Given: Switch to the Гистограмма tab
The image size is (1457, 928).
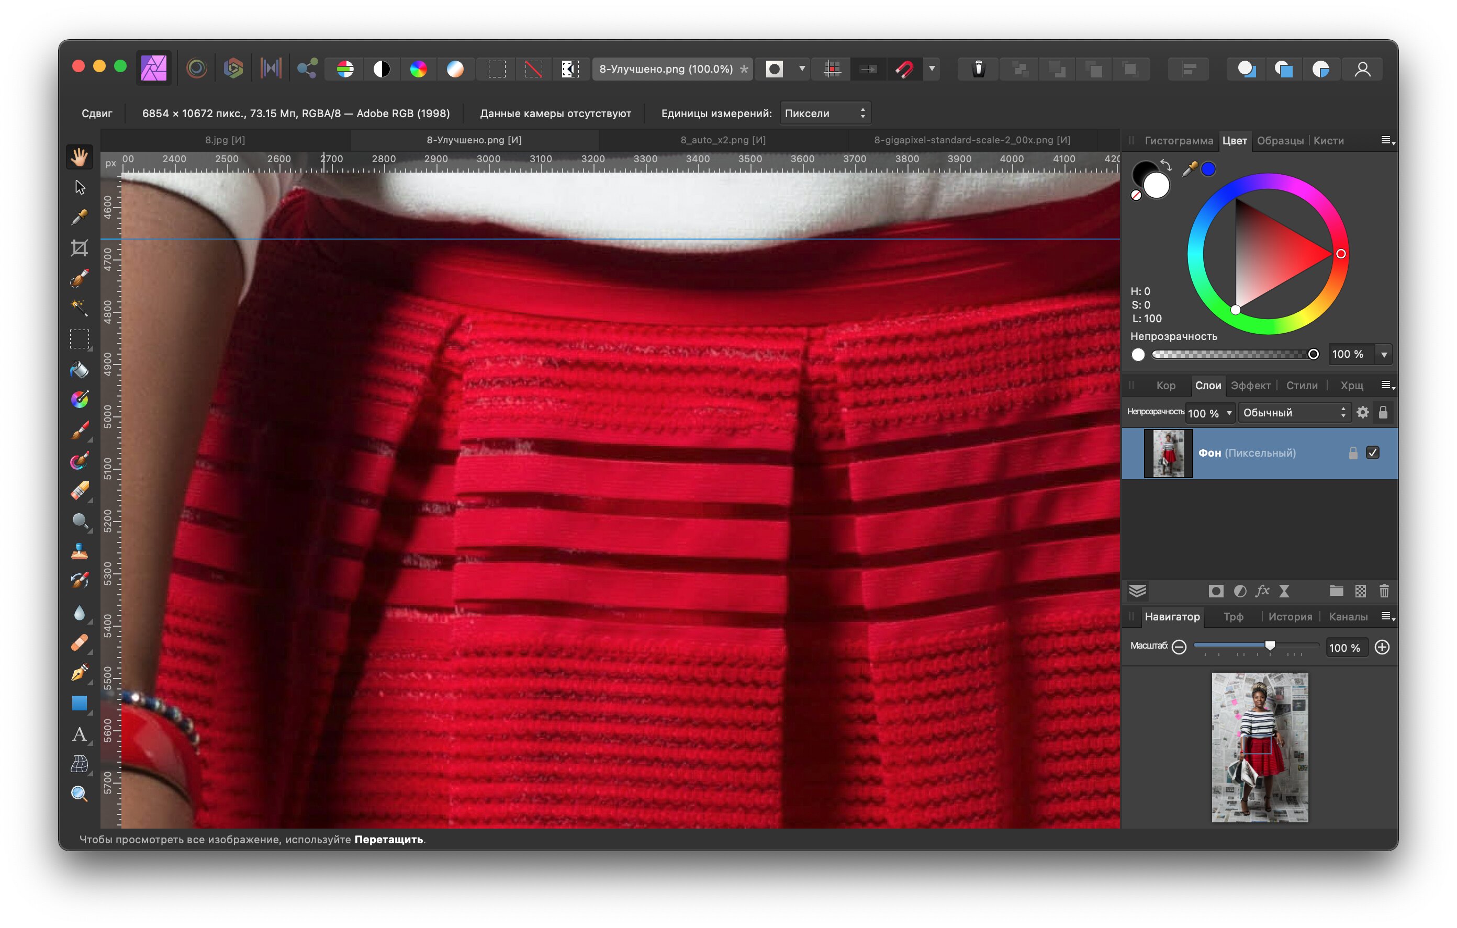Looking at the screenshot, I should pyautogui.click(x=1179, y=140).
